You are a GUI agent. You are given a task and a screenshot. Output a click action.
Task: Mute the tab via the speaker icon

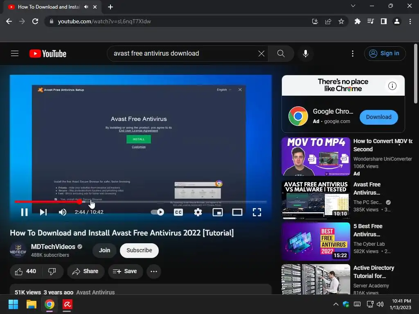click(86, 7)
